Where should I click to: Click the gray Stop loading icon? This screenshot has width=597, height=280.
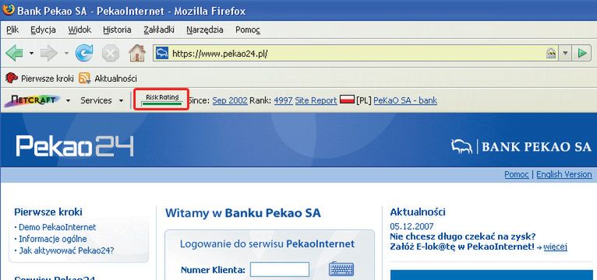pyautogui.click(x=111, y=54)
